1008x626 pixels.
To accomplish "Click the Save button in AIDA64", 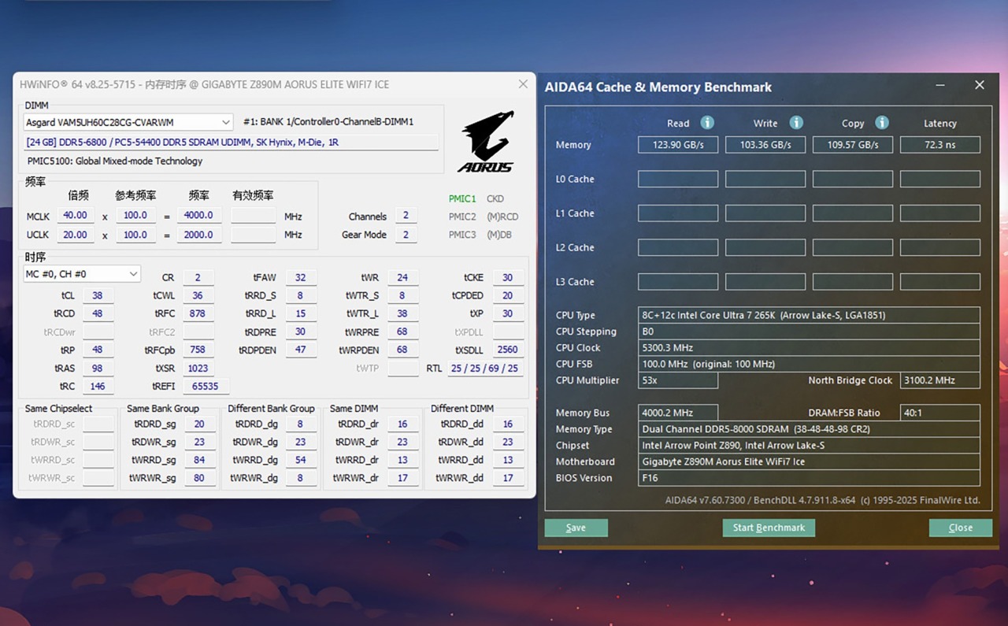I will 576,528.
